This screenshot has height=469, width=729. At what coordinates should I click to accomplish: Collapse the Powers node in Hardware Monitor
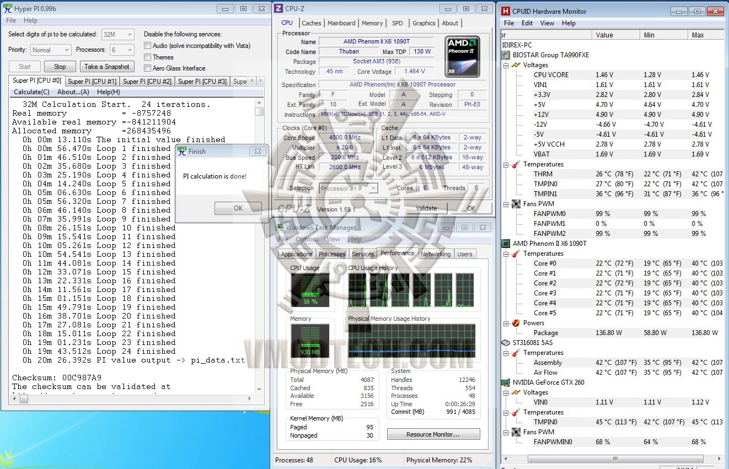coord(506,323)
